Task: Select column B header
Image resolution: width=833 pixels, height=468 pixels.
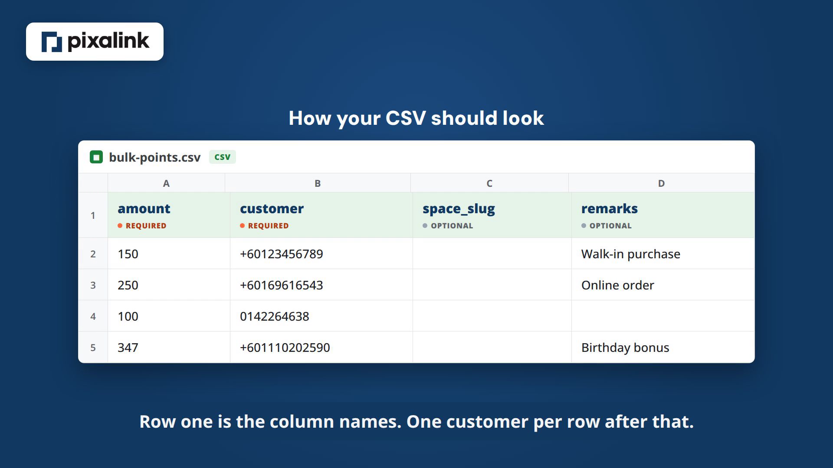Action: click(x=318, y=183)
